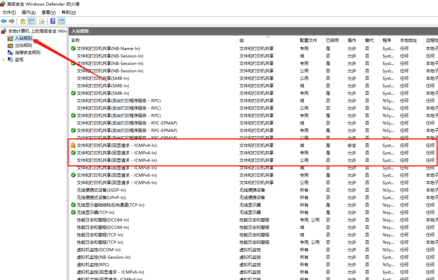Select the 公用 profile 后台打印程序服务 - RPC rule name
The width and height of the screenshot is (438, 280).
click(x=119, y=108)
